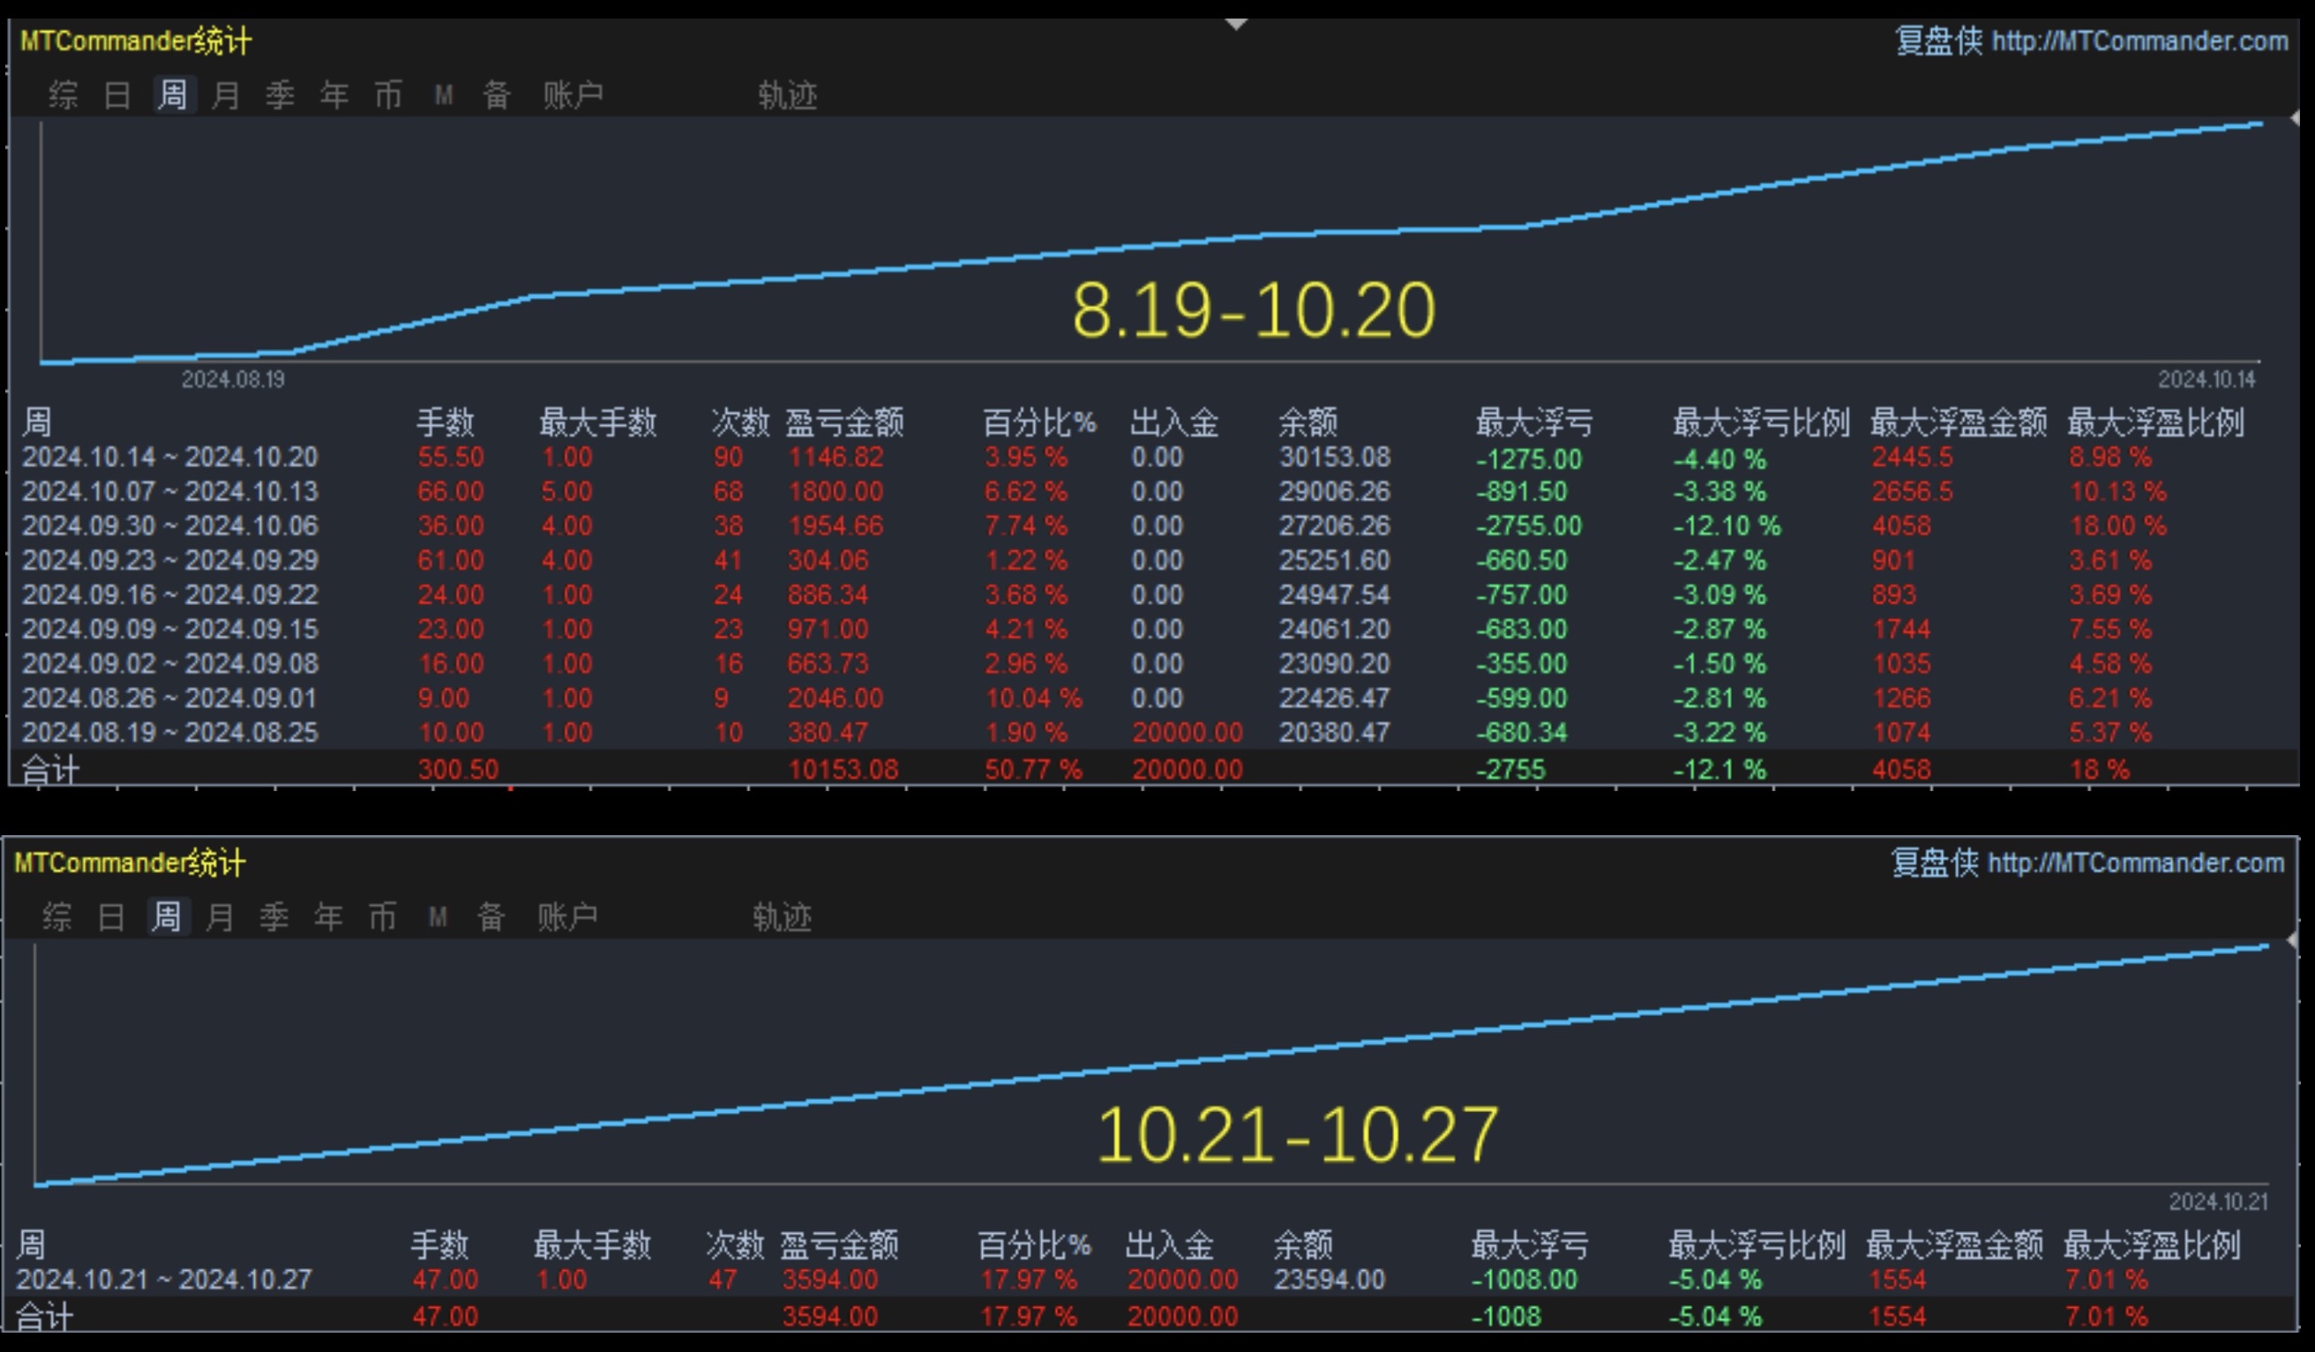Click the 2024.08.19 date marker on top chart

click(x=232, y=379)
